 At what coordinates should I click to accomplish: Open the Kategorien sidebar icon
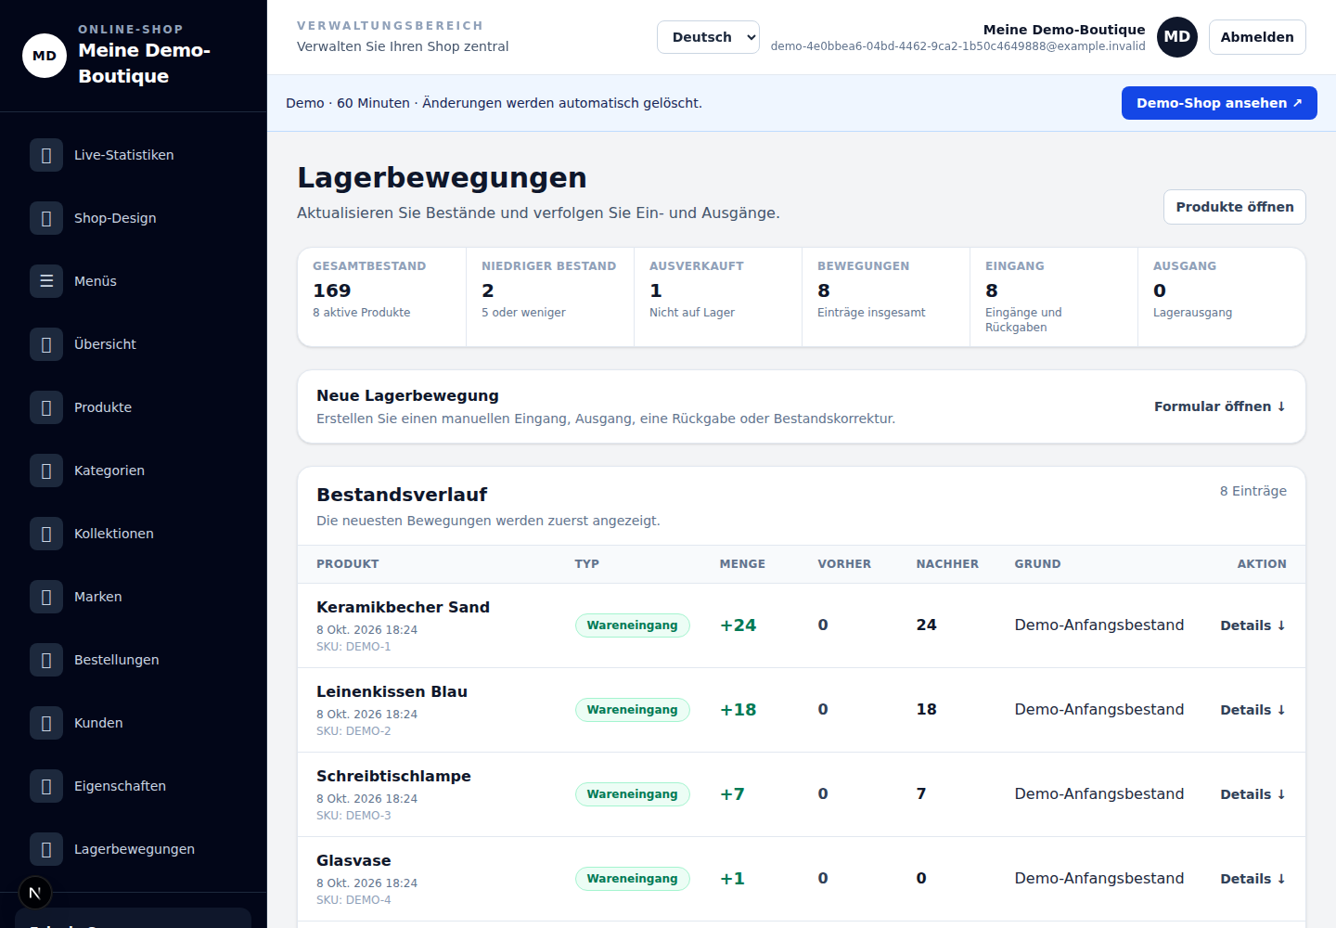point(46,470)
